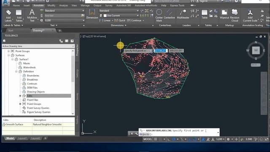The height and width of the screenshot is (152, 270).
Task: Toggle ortho mode in status bar
Action: pos(169,139)
